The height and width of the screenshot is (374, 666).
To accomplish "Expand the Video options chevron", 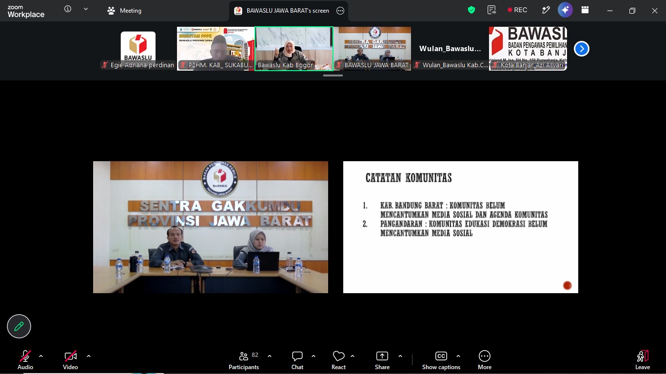I will click(88, 356).
